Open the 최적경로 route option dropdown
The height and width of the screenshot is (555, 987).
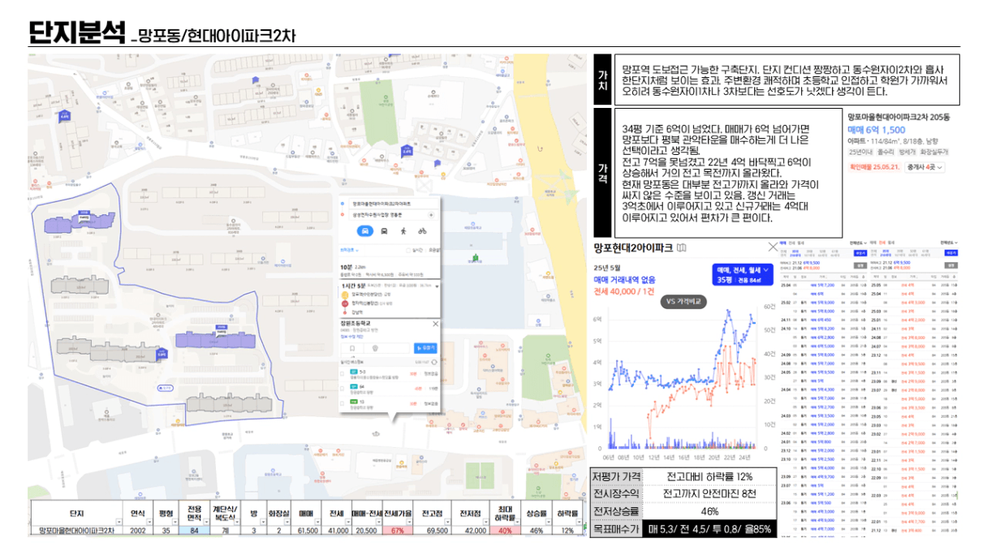[349, 250]
